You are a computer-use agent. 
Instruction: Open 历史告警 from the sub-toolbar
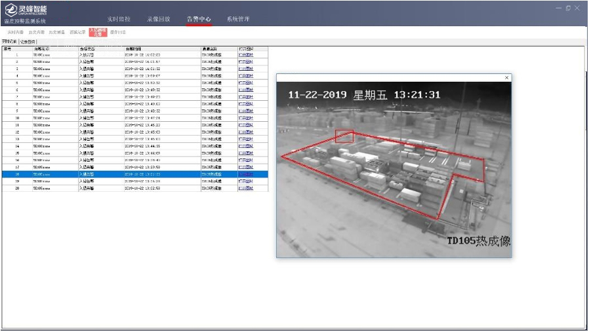coord(37,32)
